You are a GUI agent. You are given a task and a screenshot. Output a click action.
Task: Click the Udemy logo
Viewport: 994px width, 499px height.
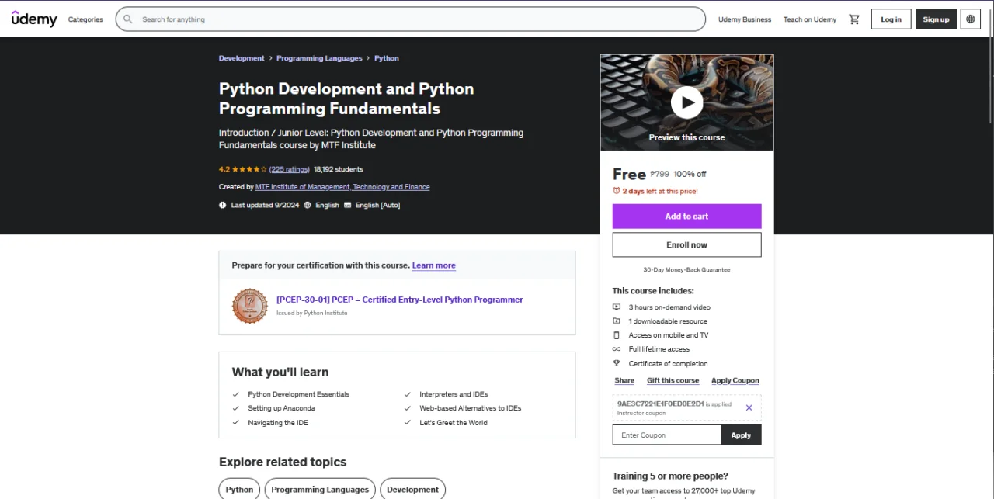[x=34, y=19]
